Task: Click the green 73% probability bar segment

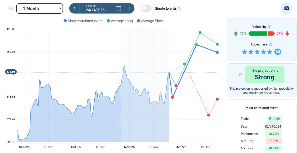Action: tap(258, 34)
